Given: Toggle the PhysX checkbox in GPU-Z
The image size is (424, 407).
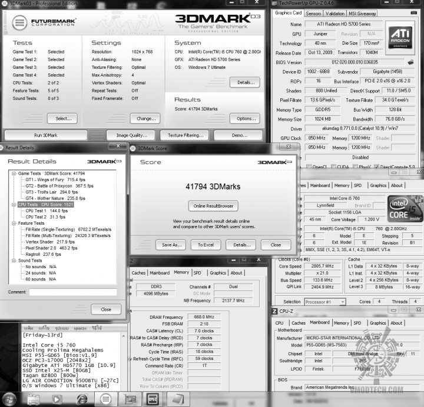Looking at the screenshot, I should 355,166.
